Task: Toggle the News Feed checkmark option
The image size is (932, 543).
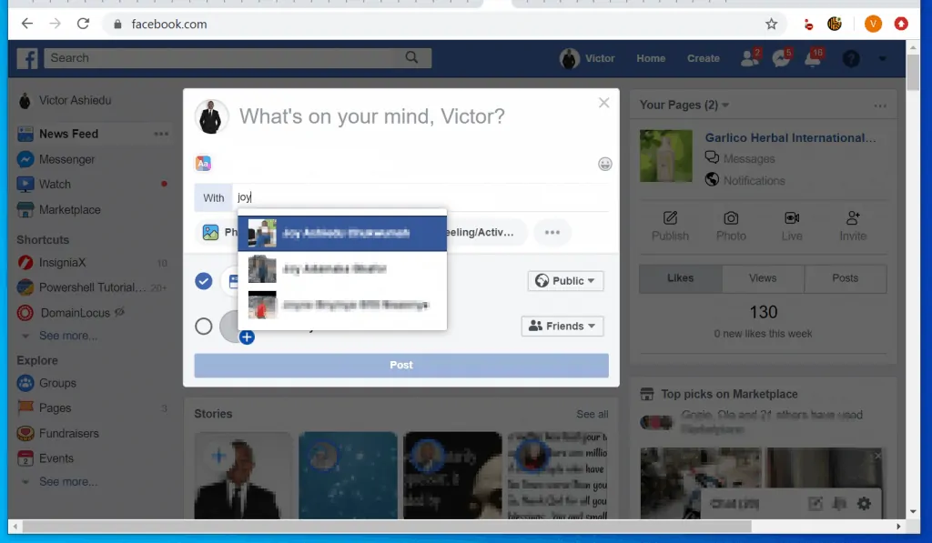Action: point(203,280)
